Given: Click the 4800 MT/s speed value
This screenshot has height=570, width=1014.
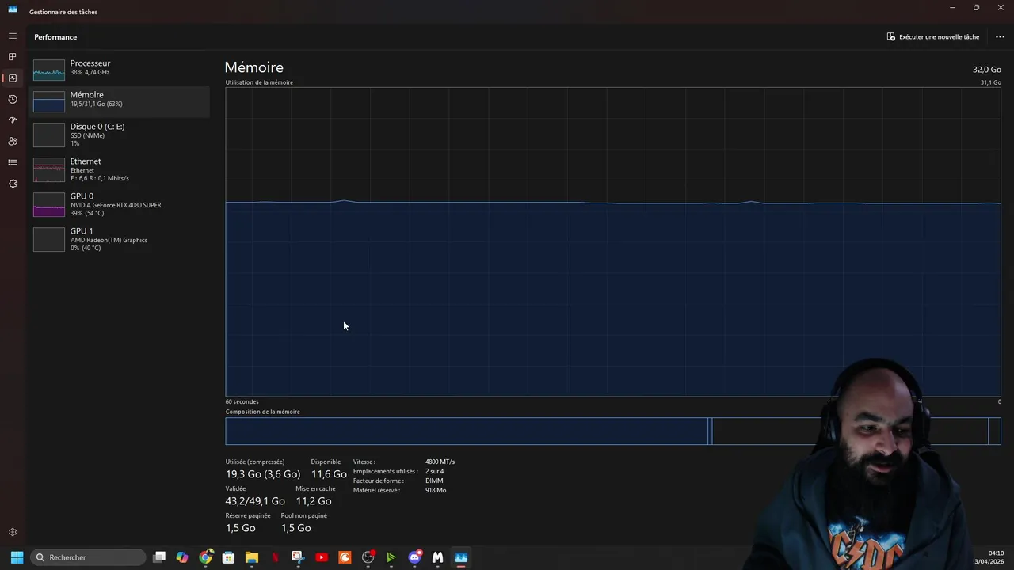Looking at the screenshot, I should 440,462.
